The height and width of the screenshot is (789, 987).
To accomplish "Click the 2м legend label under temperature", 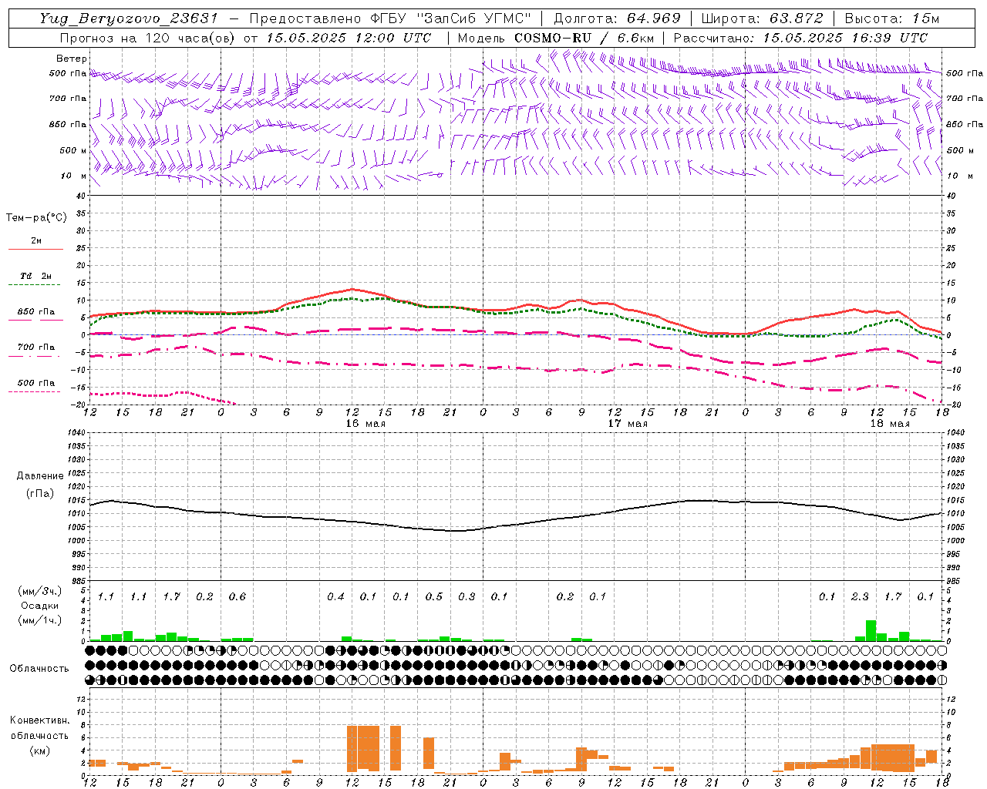I will click(x=36, y=241).
